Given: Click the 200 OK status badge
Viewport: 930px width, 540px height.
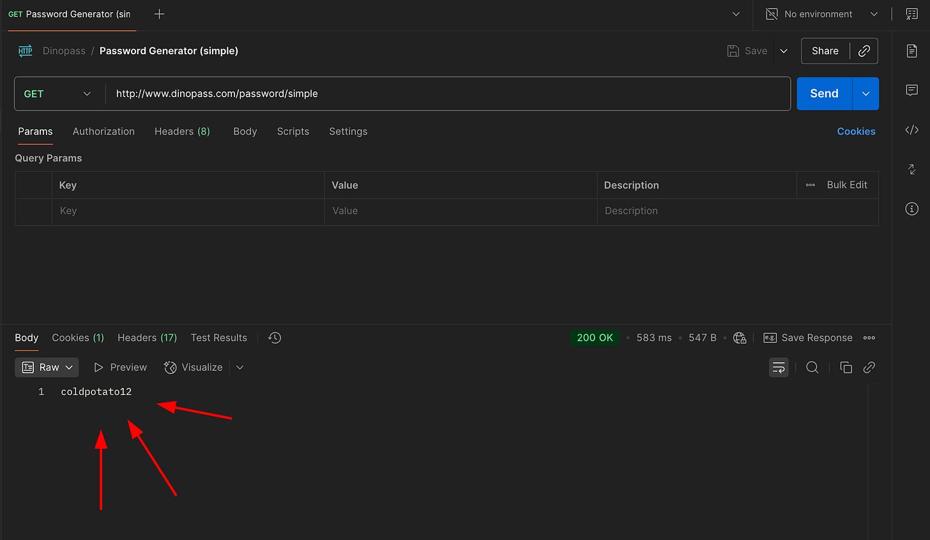Looking at the screenshot, I should (595, 338).
